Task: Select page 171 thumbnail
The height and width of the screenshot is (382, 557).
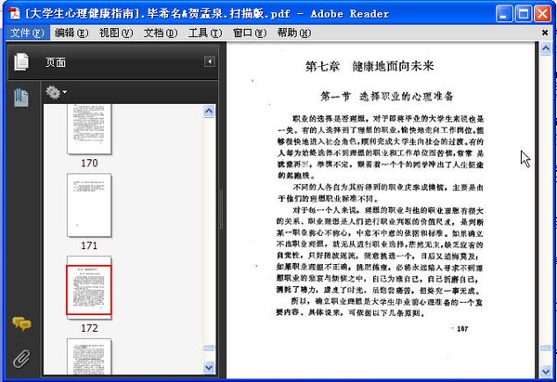Action: coord(89,205)
